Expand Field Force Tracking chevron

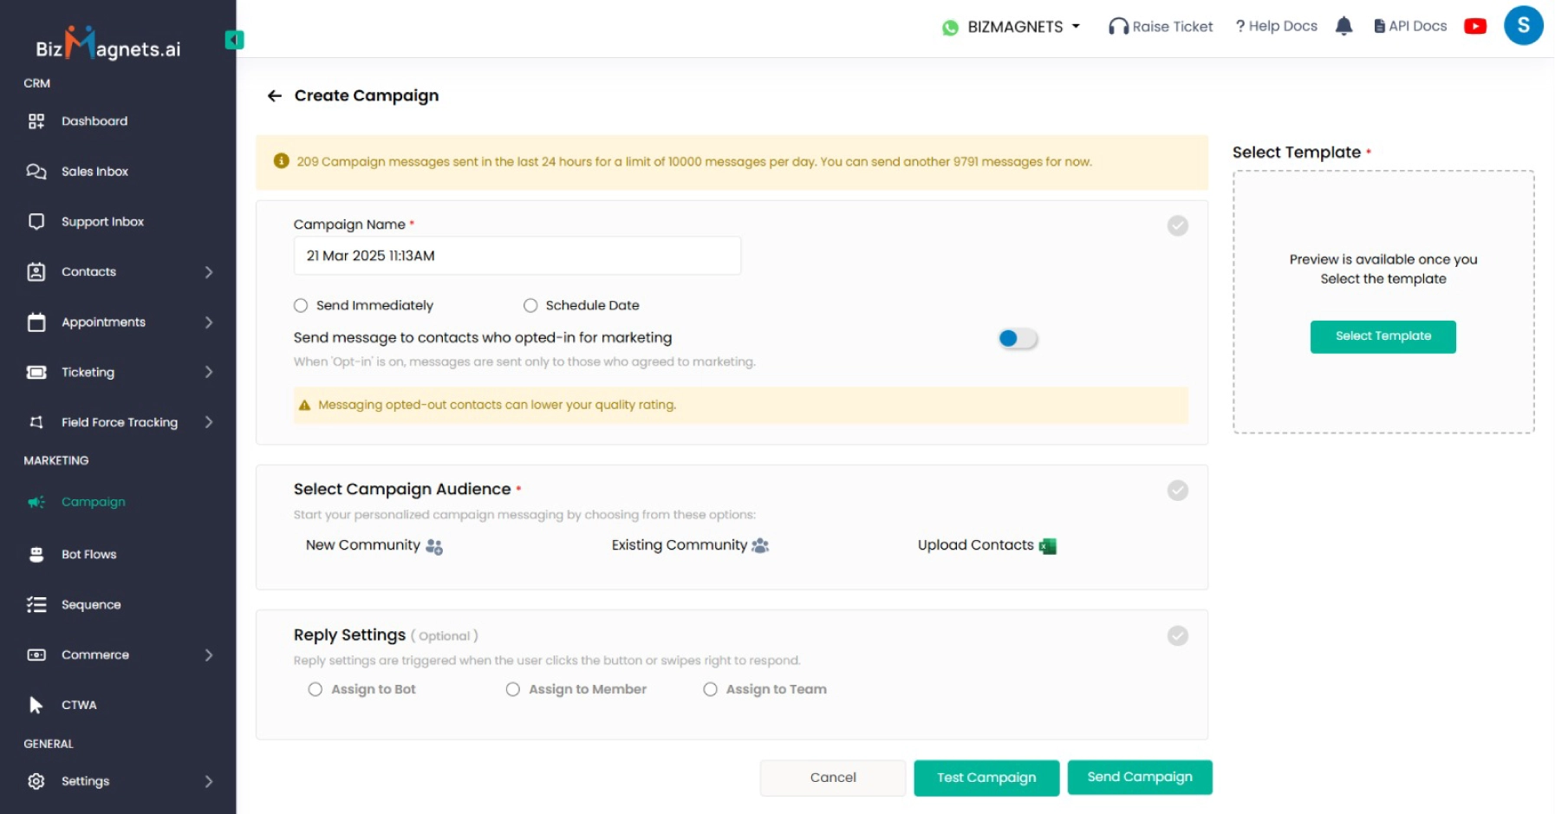point(209,422)
